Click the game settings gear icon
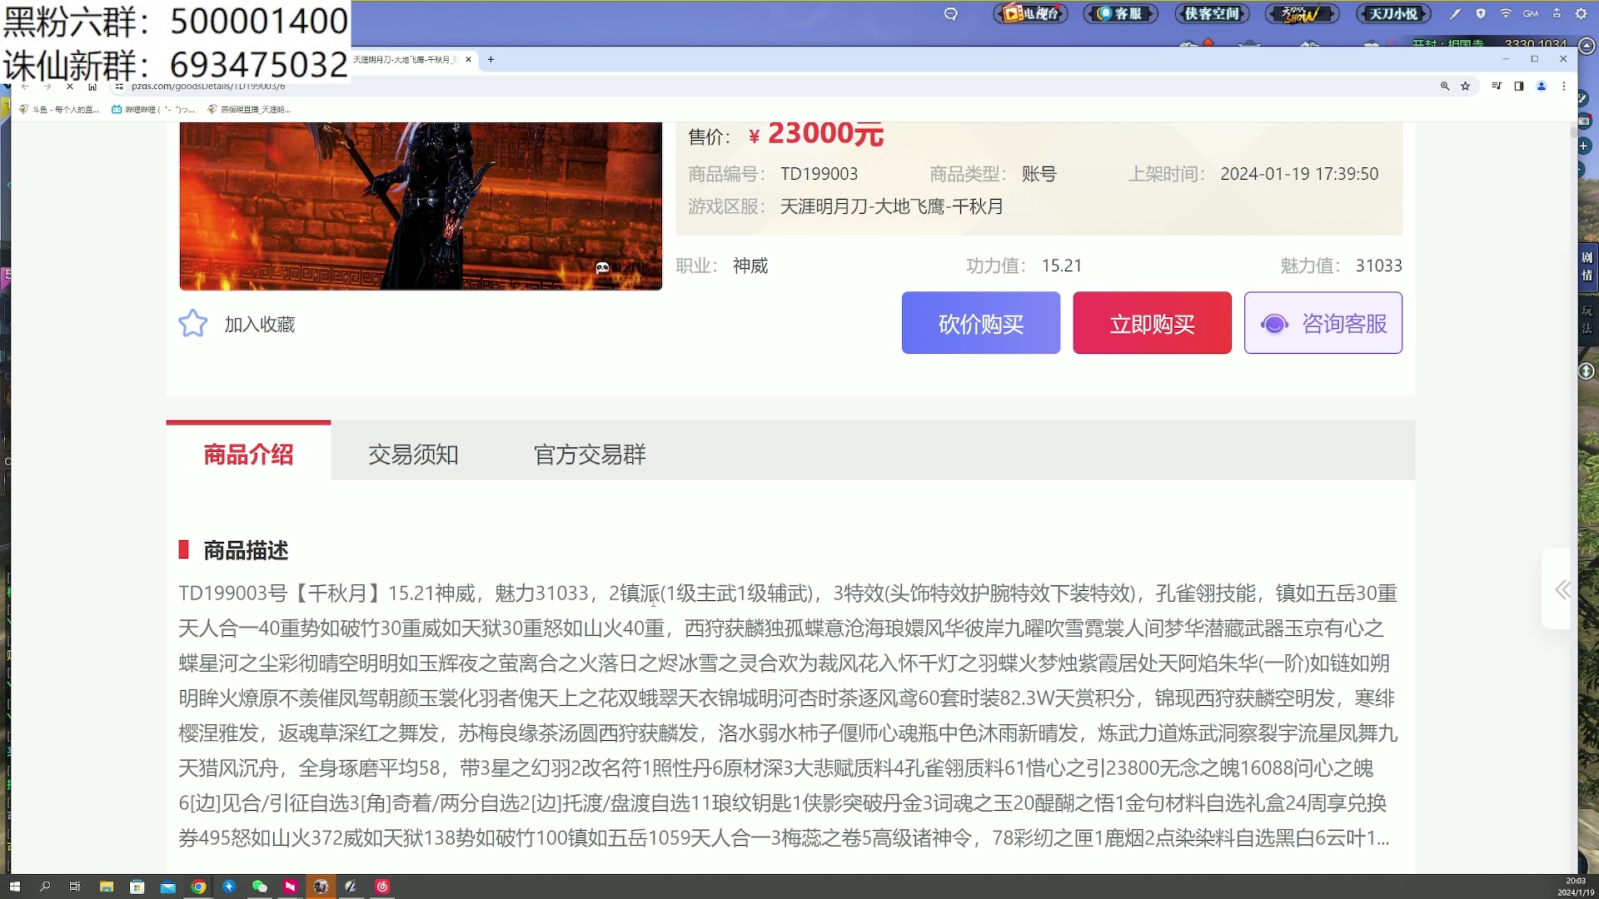The width and height of the screenshot is (1599, 899). [1581, 13]
